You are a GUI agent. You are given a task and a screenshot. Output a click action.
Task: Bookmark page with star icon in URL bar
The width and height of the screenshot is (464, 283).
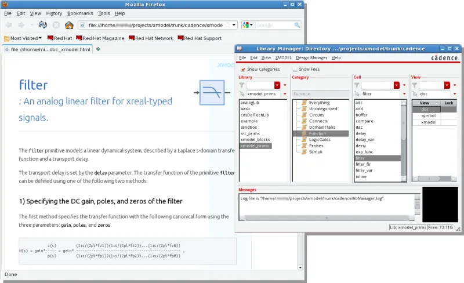tap(227, 25)
